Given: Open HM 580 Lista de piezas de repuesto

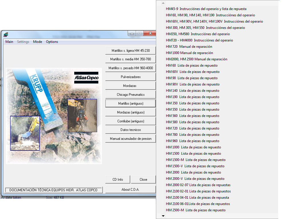Looking at the screenshot, I should 192,122.
